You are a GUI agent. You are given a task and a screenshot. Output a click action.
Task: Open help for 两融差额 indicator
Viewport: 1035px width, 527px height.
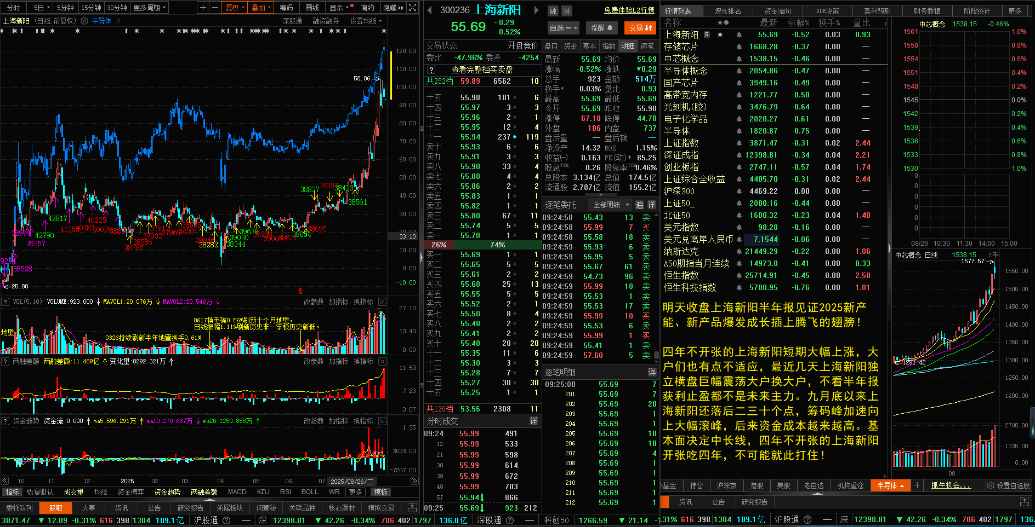(5, 361)
